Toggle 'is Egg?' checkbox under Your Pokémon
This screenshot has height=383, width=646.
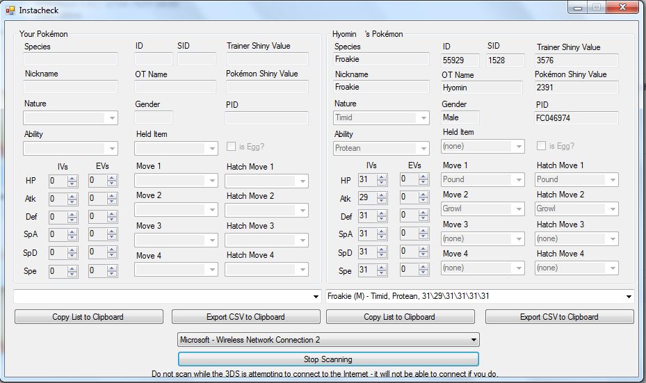[x=232, y=147]
